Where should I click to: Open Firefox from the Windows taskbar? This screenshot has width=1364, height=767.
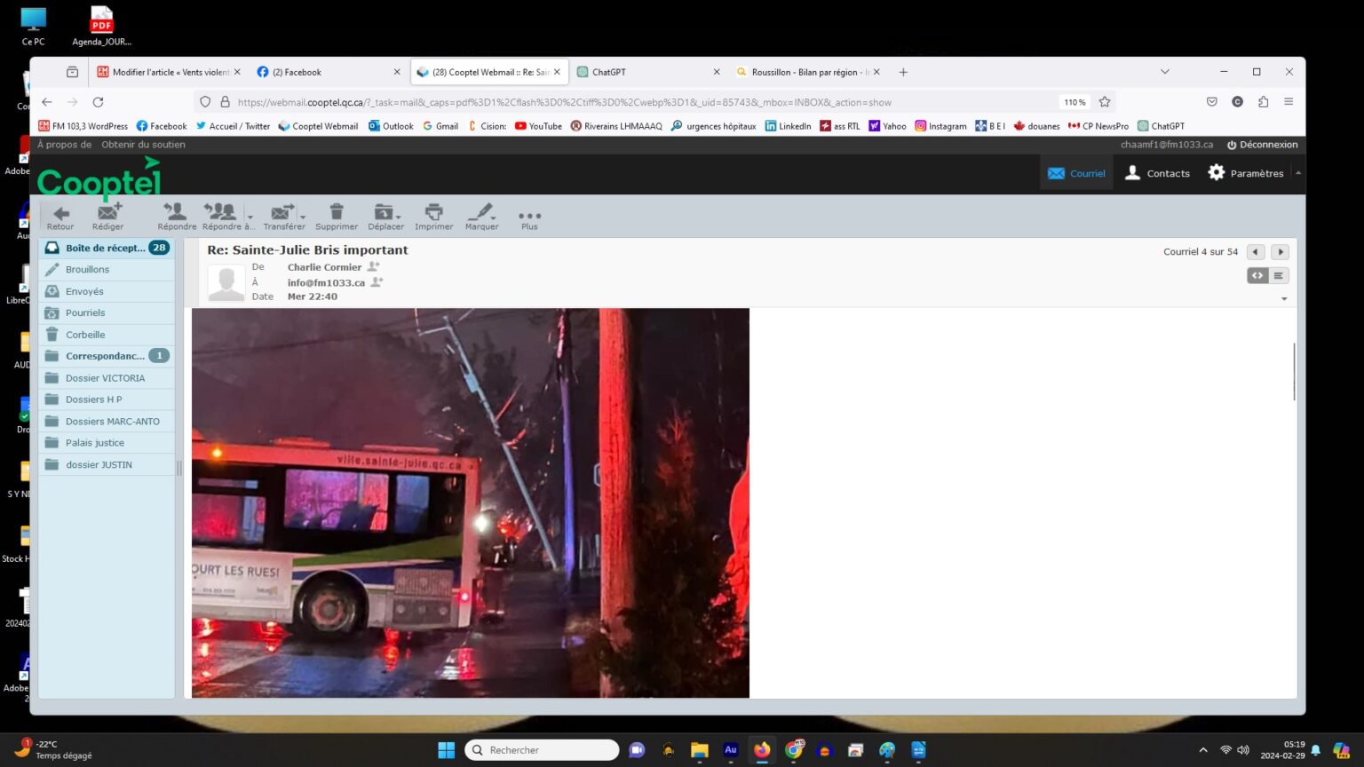[762, 750]
